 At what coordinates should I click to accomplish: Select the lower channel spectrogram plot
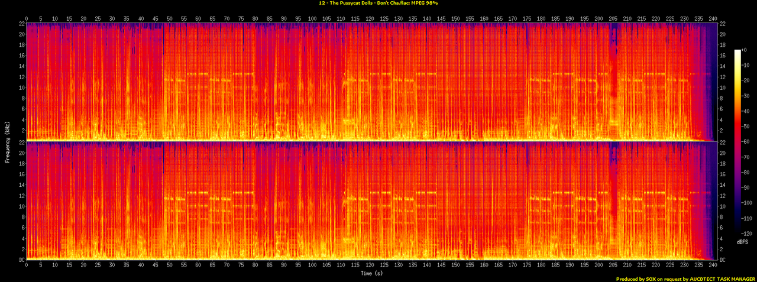(x=371, y=200)
